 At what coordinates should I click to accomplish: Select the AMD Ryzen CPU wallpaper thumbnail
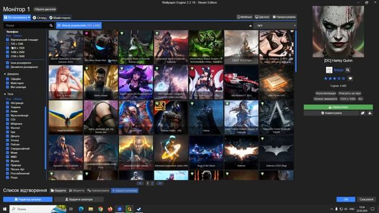tap(277, 82)
